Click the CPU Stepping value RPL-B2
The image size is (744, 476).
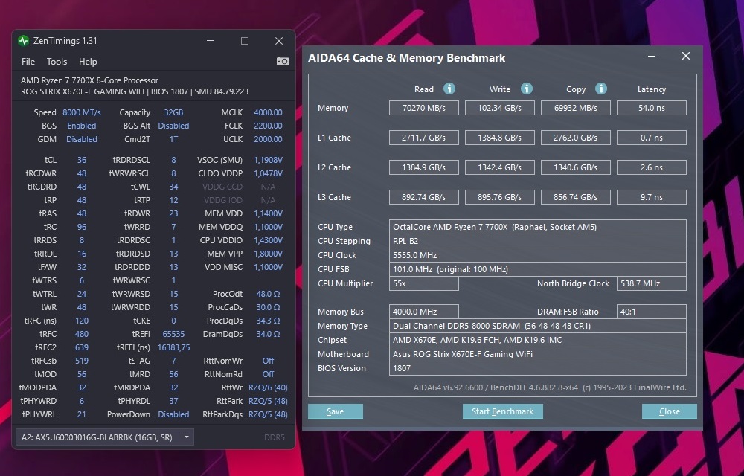click(x=538, y=241)
